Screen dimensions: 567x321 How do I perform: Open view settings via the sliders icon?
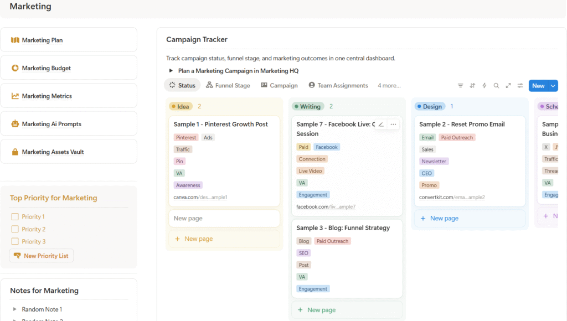click(520, 85)
